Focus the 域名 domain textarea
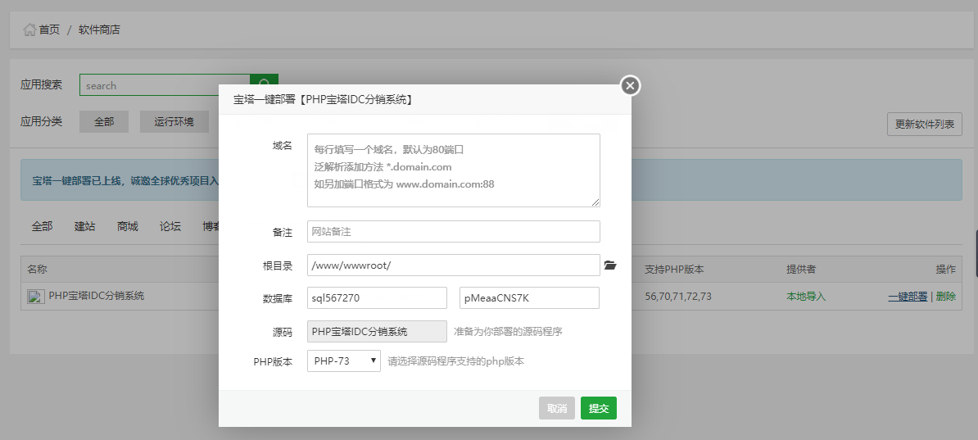 click(453, 170)
